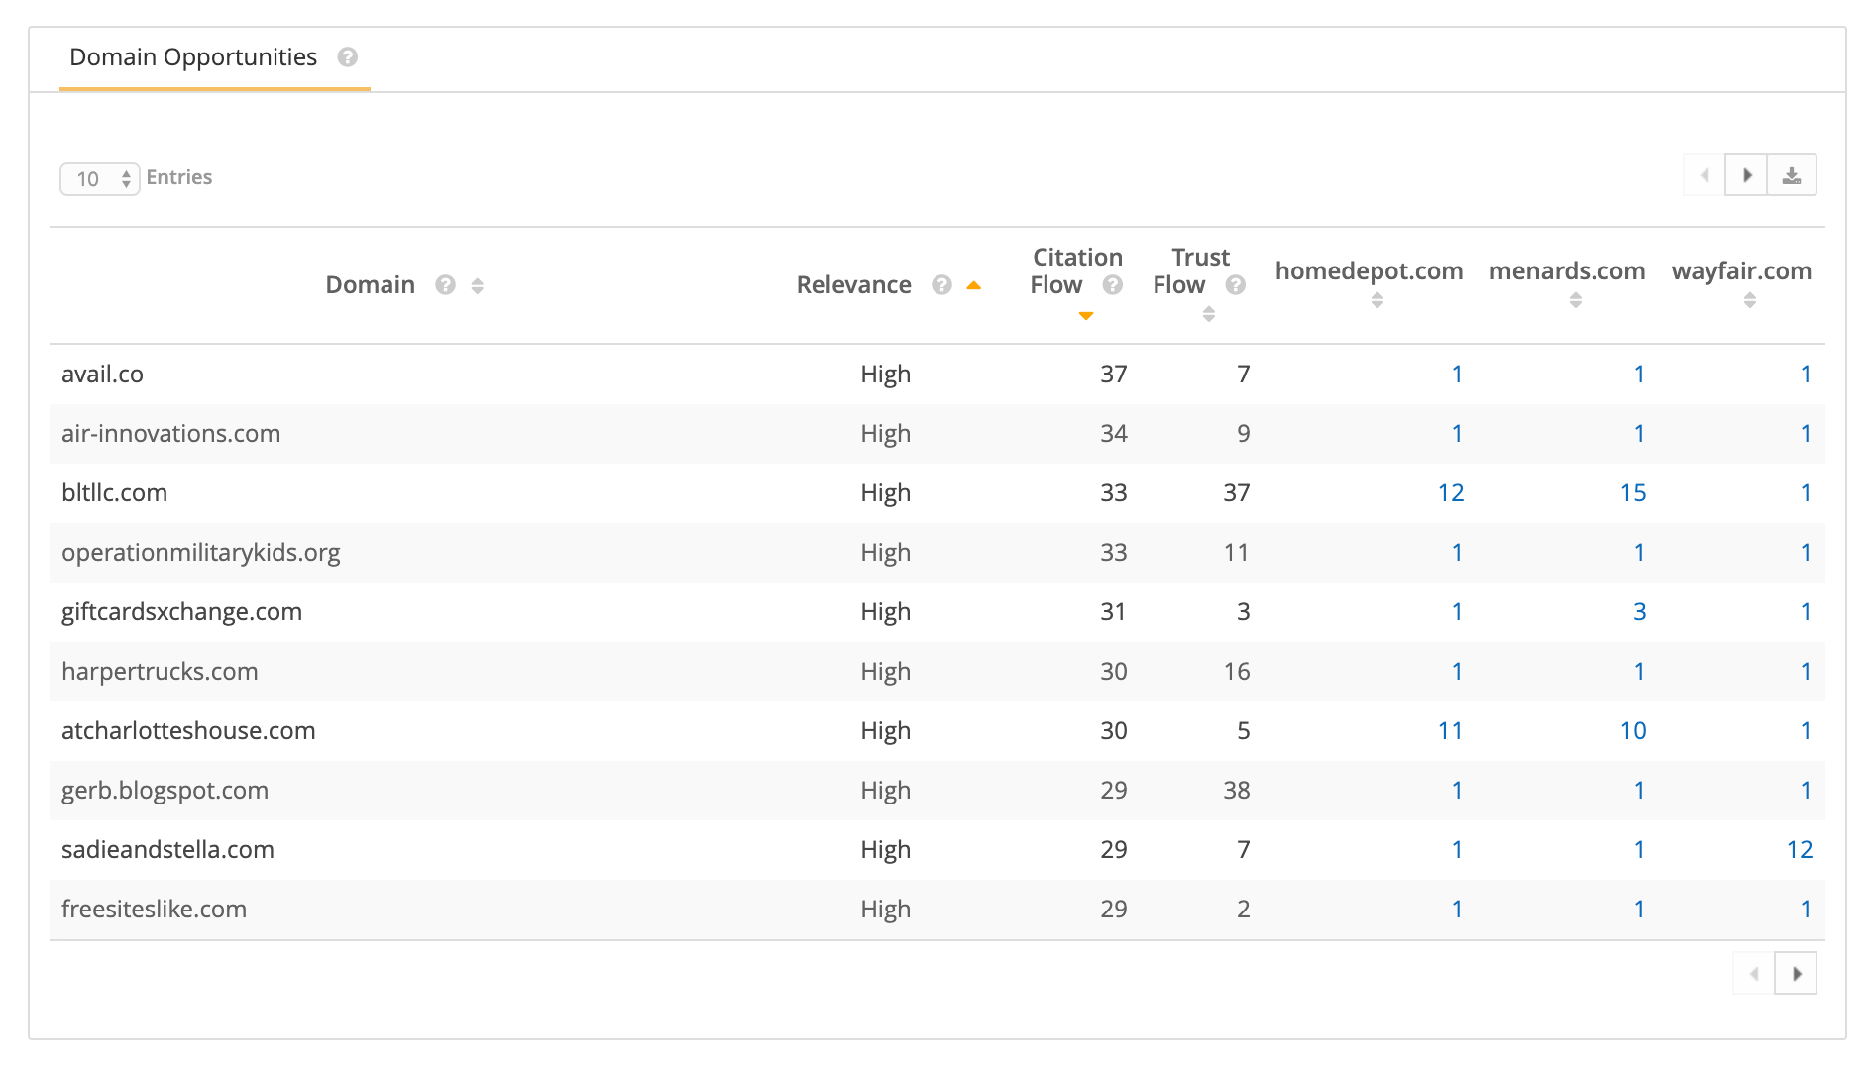Open wayfair.com count 1 for freesiteslike.com

coord(1807,910)
